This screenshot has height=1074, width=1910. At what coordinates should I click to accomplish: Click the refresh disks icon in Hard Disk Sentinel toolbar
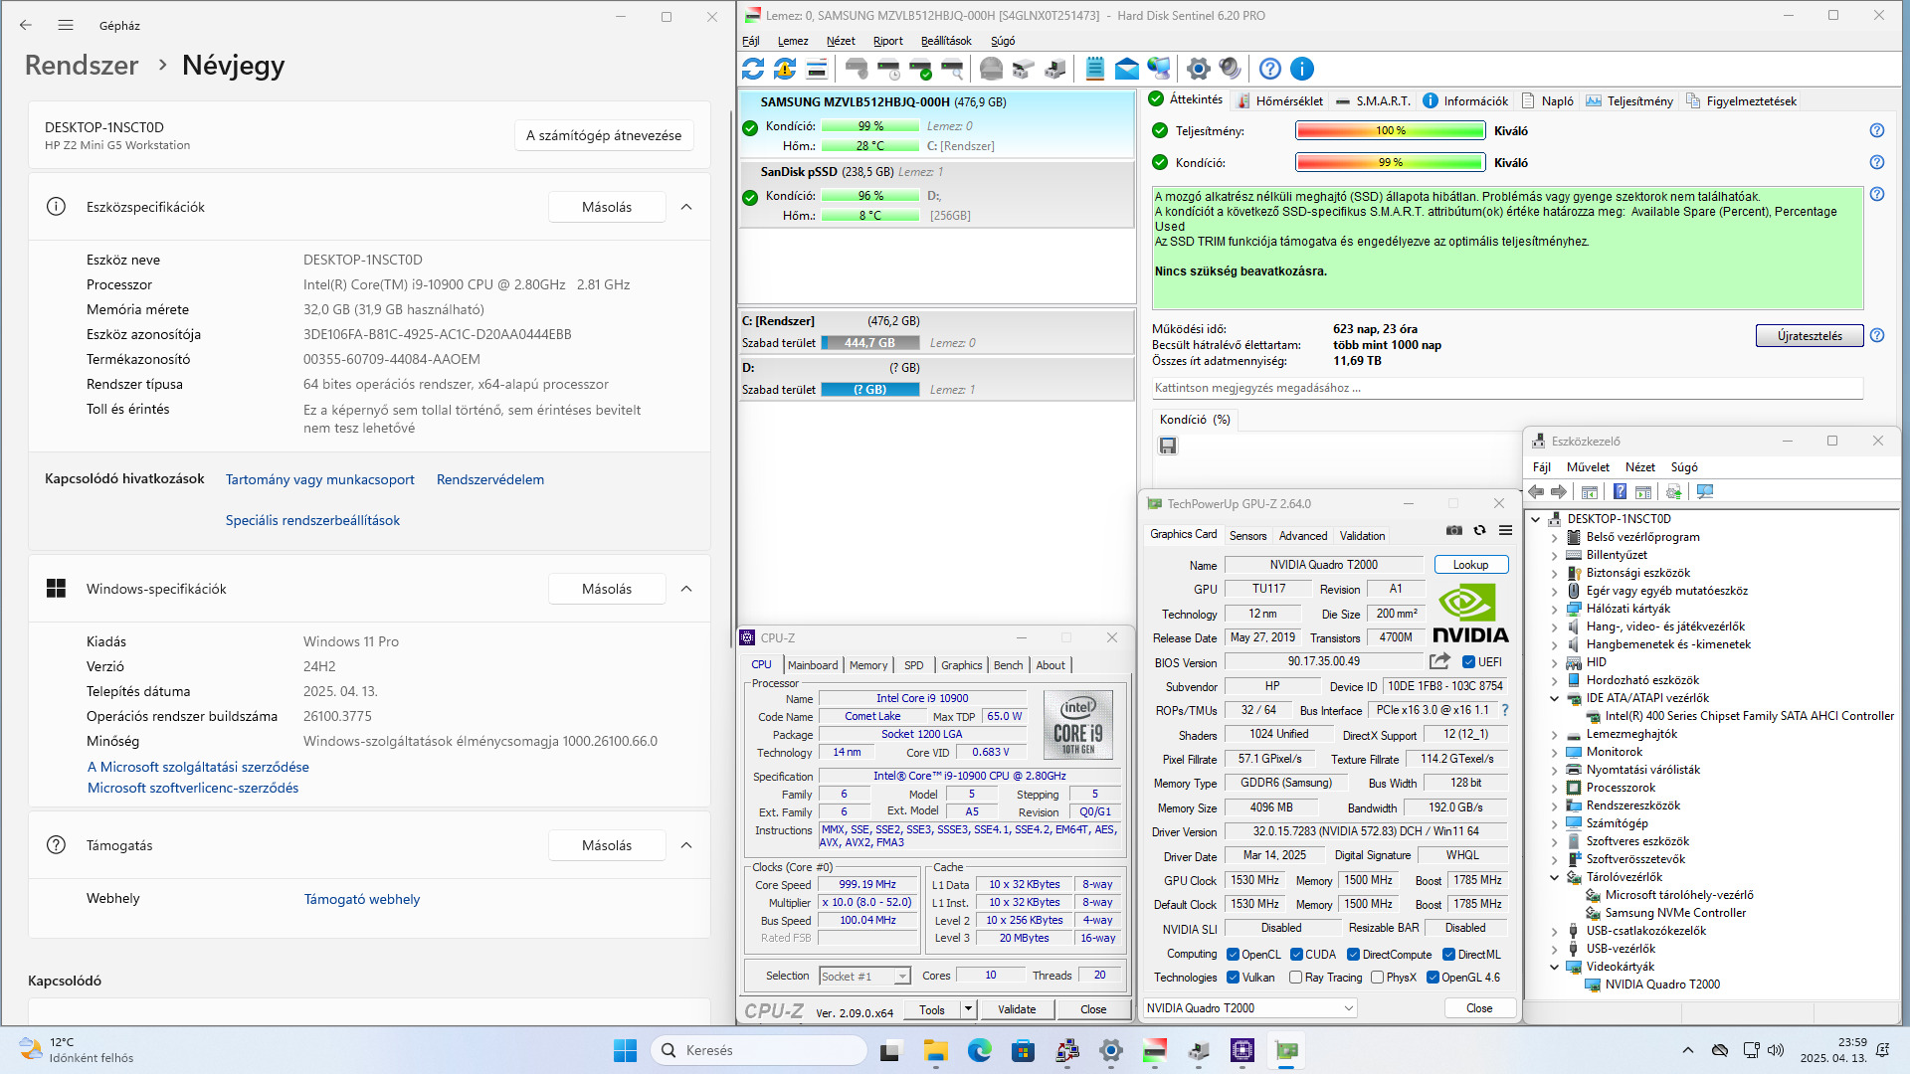coord(753,69)
